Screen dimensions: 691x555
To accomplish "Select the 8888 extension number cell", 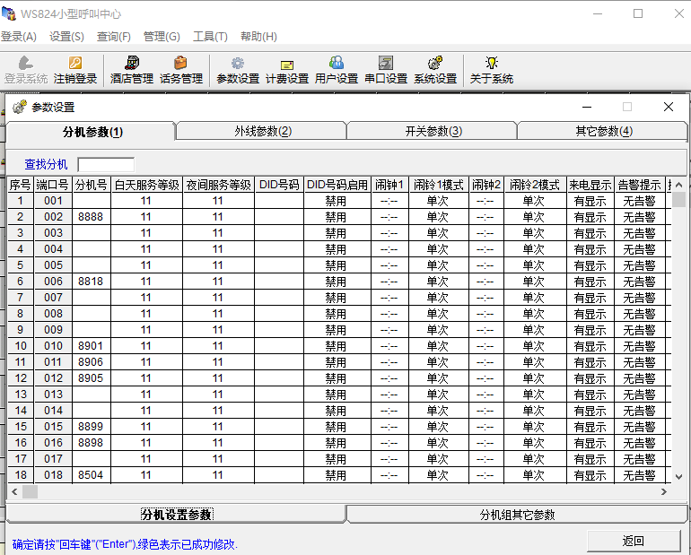I will point(91,217).
